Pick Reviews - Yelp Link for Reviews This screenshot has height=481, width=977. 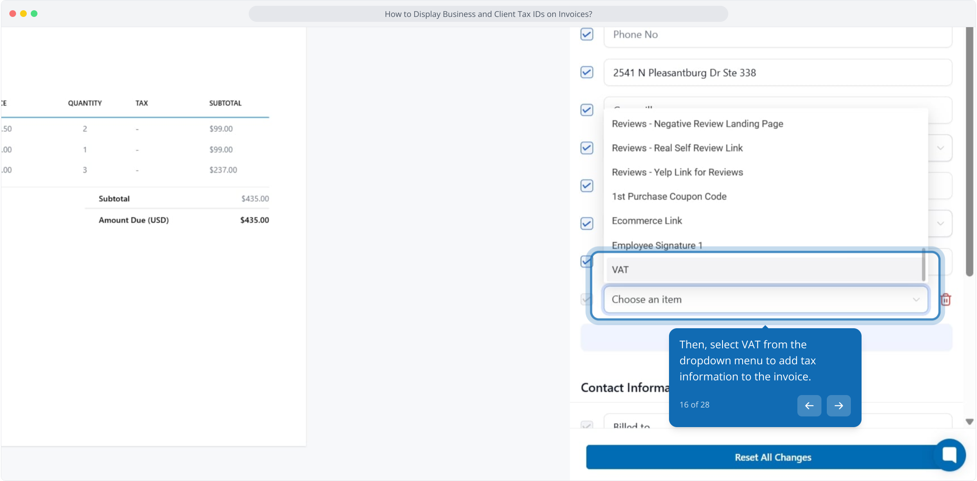point(677,172)
